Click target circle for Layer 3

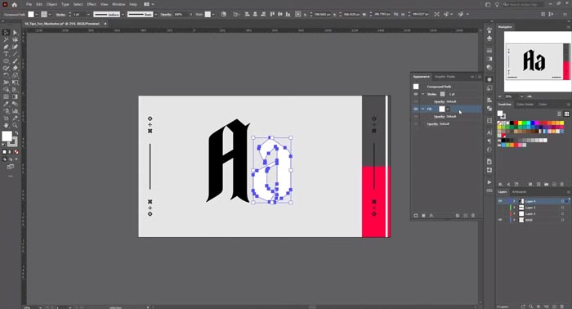tap(562, 208)
